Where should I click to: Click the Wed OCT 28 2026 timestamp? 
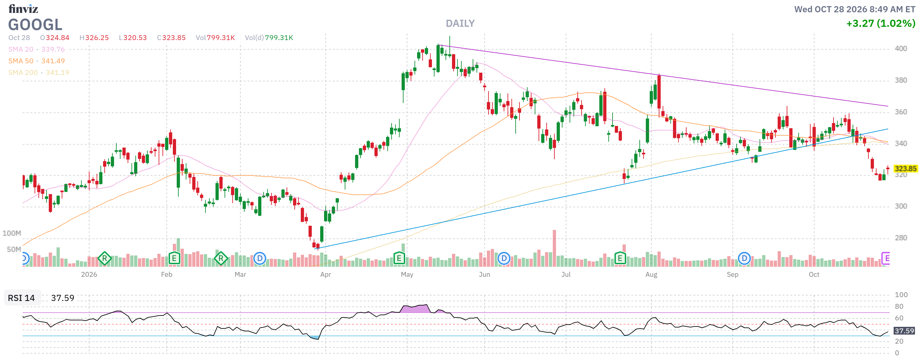pos(855,9)
